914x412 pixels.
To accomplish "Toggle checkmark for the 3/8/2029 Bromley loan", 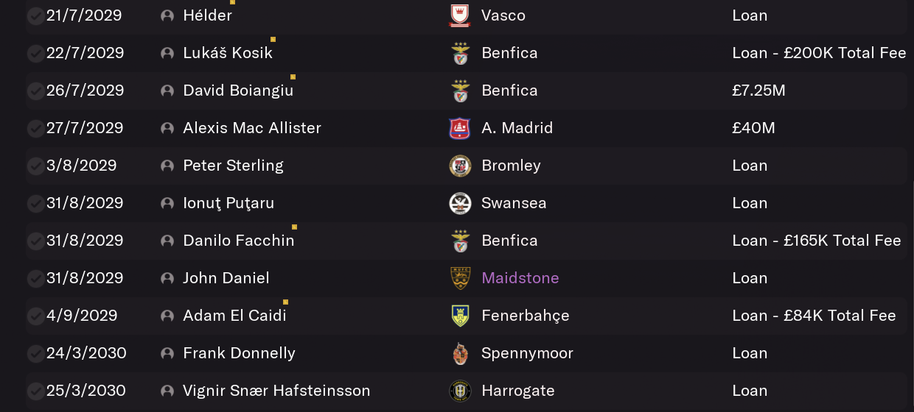I will [x=35, y=166].
